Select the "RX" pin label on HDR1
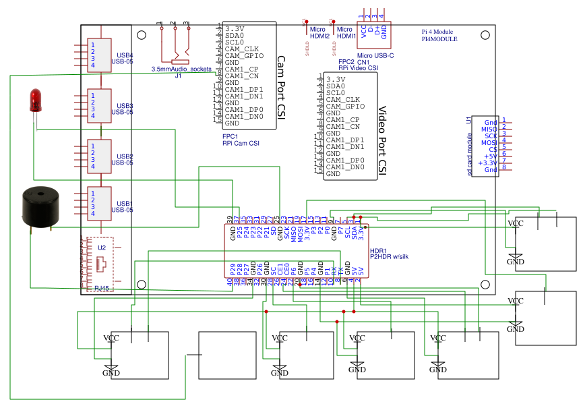Image resolution: width=583 pixels, height=406 pixels. tap(334, 271)
